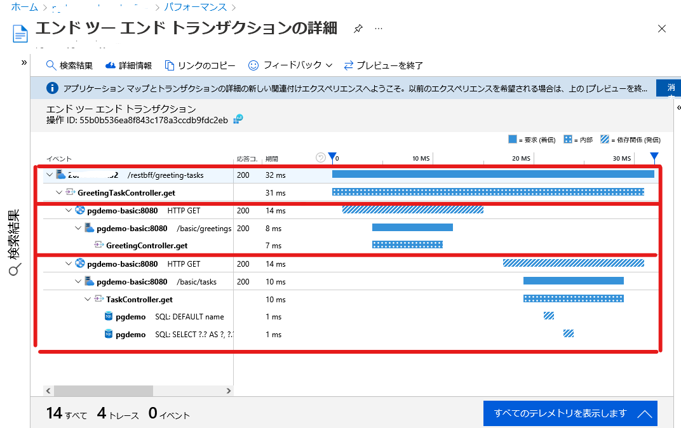Screen dimensions: 681x428
Task: Reset the timeline with the circular arrow icon
Action: point(321,158)
